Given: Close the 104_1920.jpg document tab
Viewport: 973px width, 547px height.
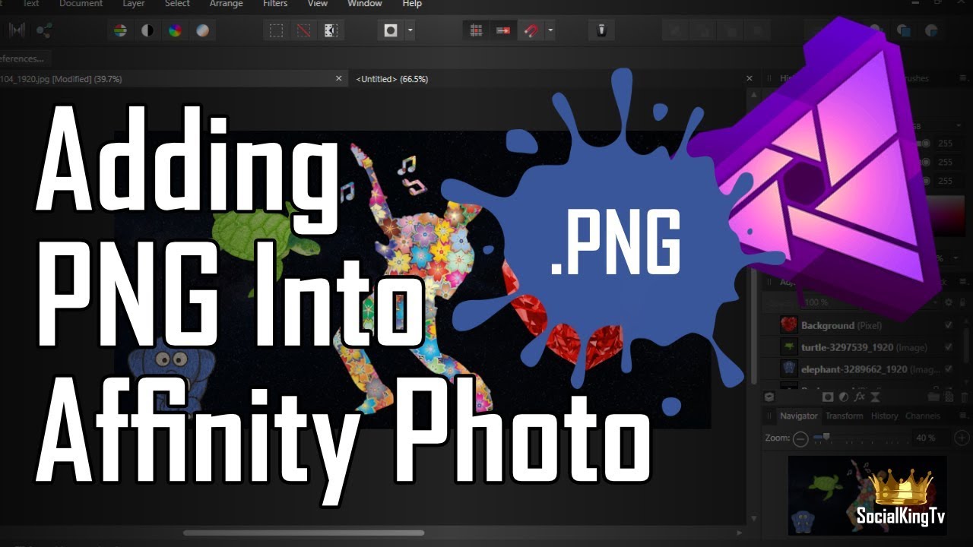Looking at the screenshot, I should click(340, 78).
